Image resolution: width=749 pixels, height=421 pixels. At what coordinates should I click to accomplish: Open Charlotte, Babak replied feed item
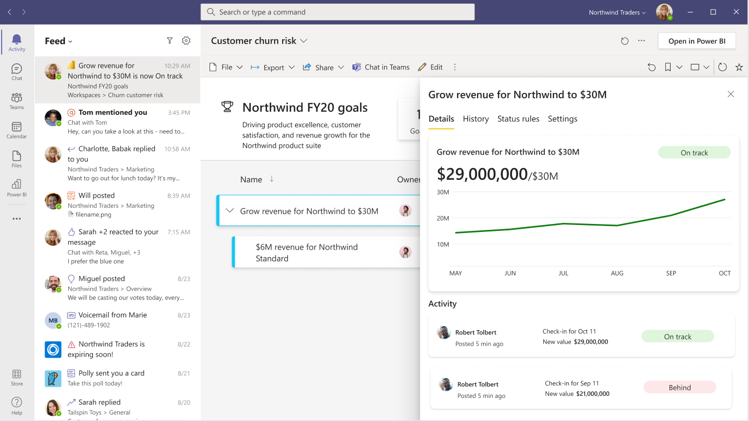coord(117,163)
